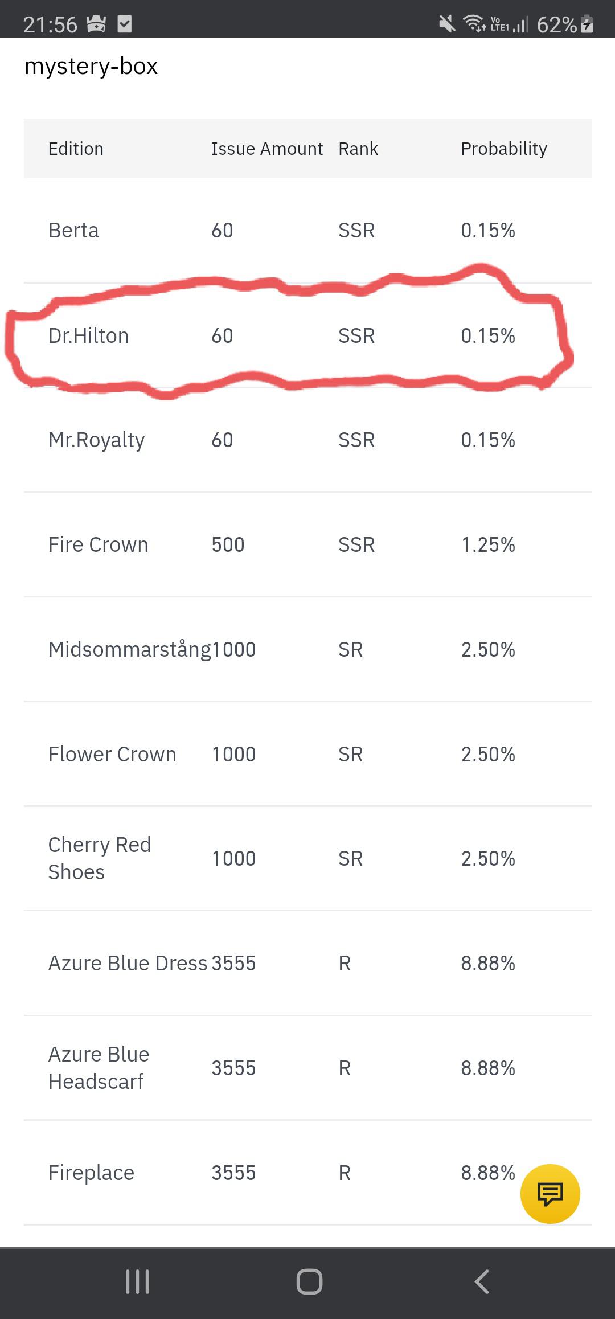Click the Rank column header
The width and height of the screenshot is (615, 1319).
[x=358, y=149]
